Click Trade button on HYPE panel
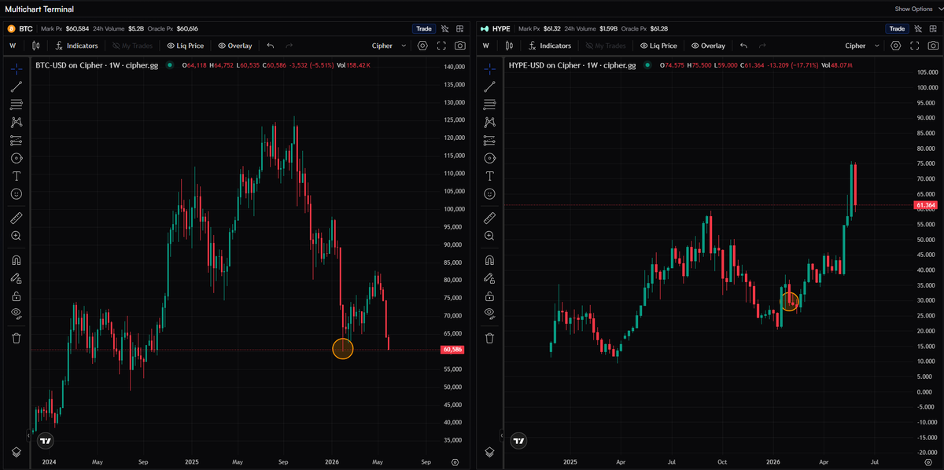The width and height of the screenshot is (944, 470). pos(897,28)
